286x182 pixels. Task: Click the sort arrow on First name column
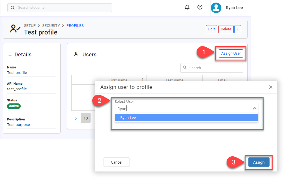click(143, 80)
